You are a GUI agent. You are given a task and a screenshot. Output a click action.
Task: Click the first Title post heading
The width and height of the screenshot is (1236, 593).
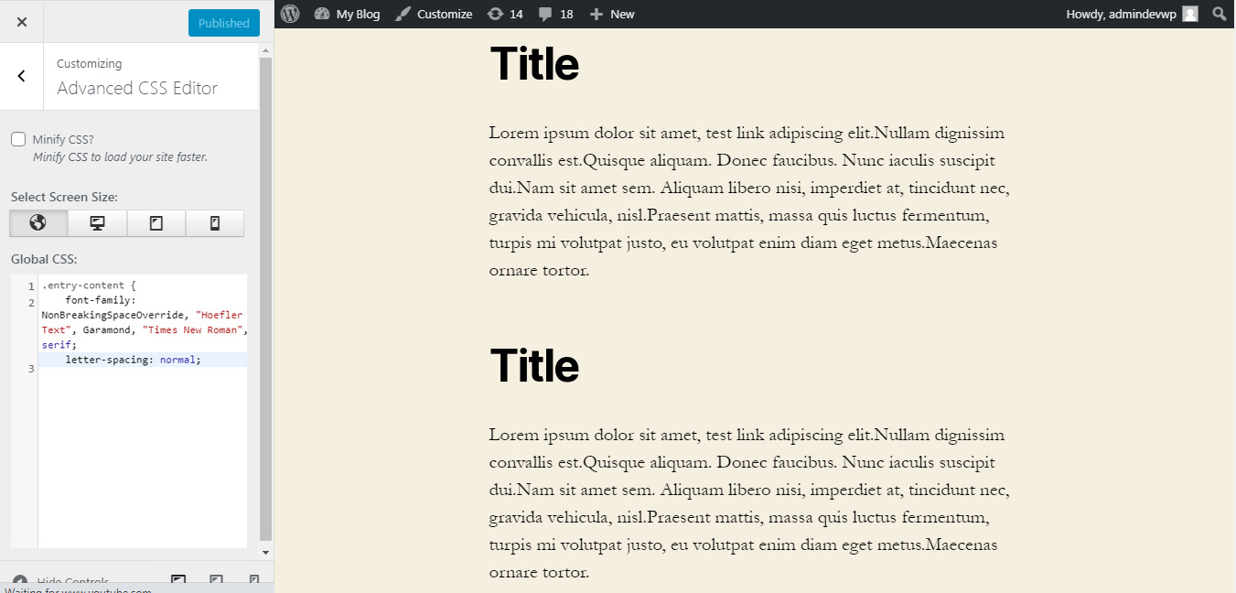tap(534, 64)
